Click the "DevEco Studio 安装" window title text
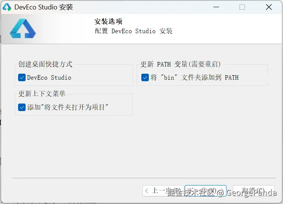The image size is (283, 204). 43,7
